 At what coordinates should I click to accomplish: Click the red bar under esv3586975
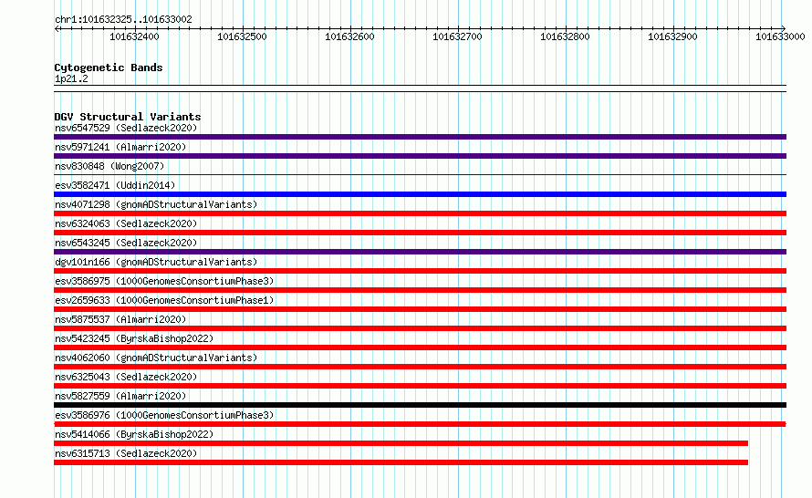point(420,290)
